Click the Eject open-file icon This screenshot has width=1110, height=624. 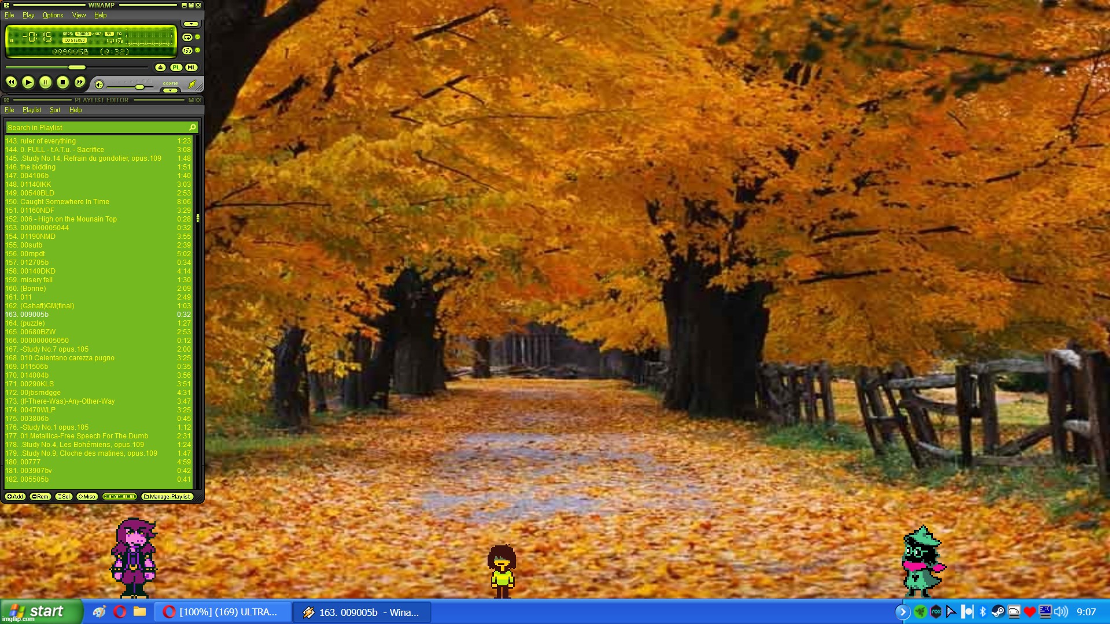coord(160,68)
